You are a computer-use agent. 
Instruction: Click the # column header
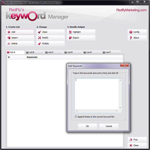click(x=16, y=57)
